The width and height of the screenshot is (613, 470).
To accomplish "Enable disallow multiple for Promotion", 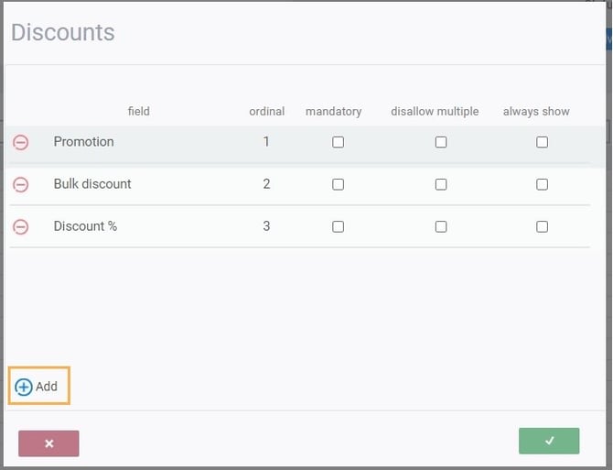I will (441, 142).
